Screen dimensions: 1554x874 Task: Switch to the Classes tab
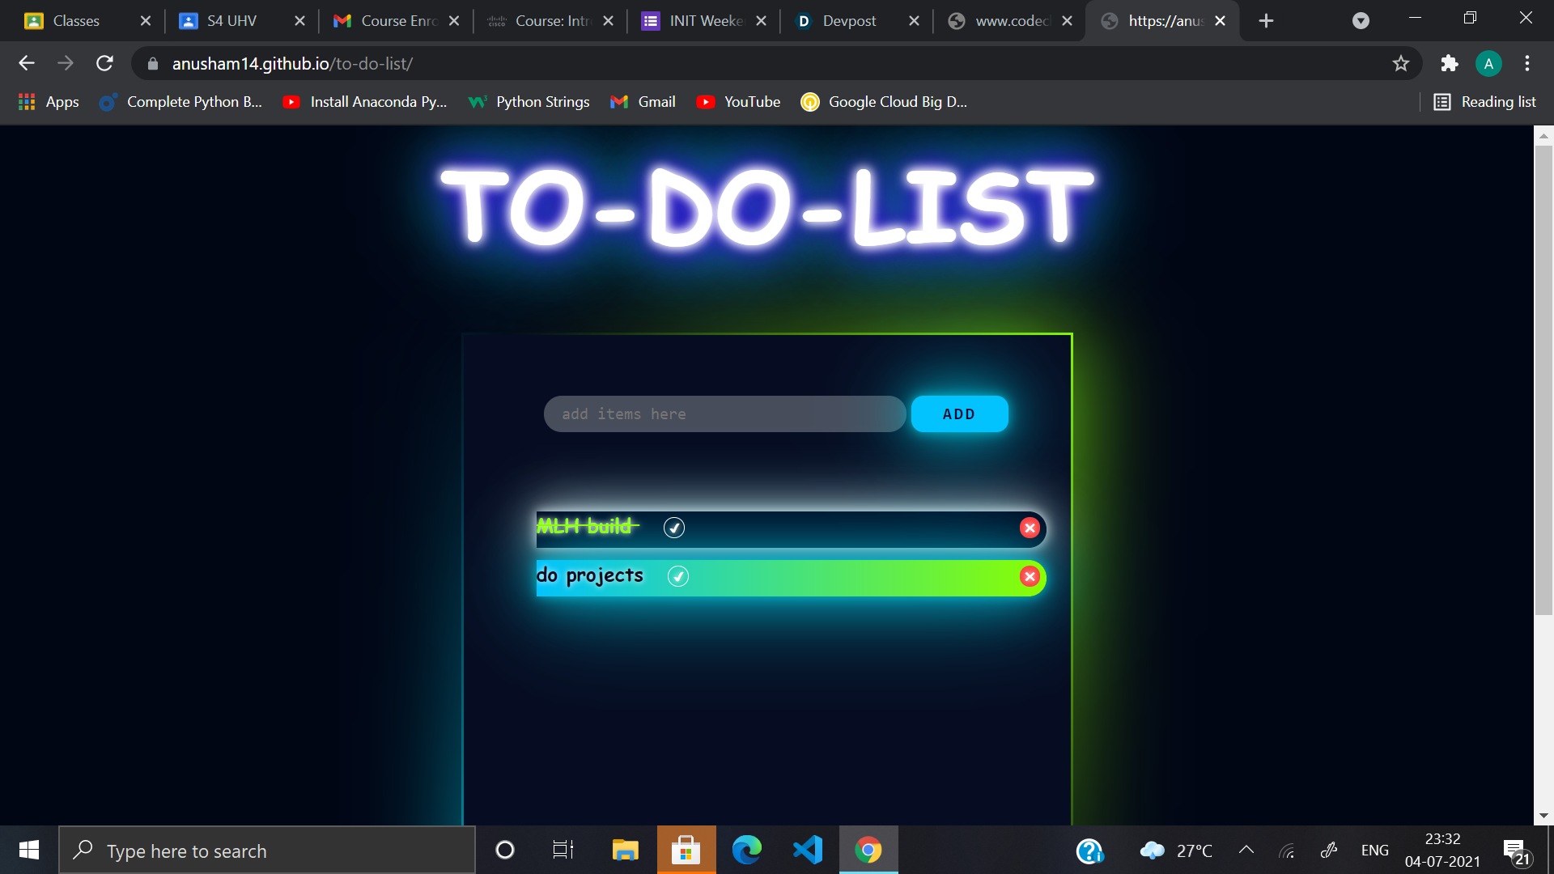point(76,21)
